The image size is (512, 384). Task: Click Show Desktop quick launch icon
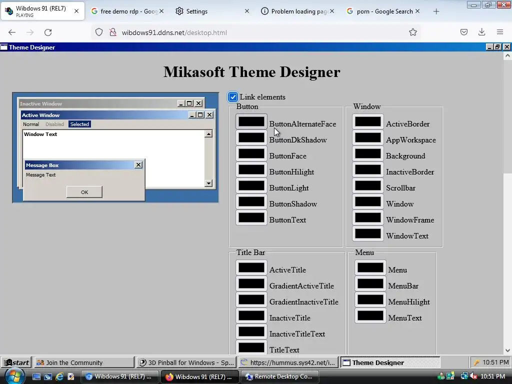36,376
